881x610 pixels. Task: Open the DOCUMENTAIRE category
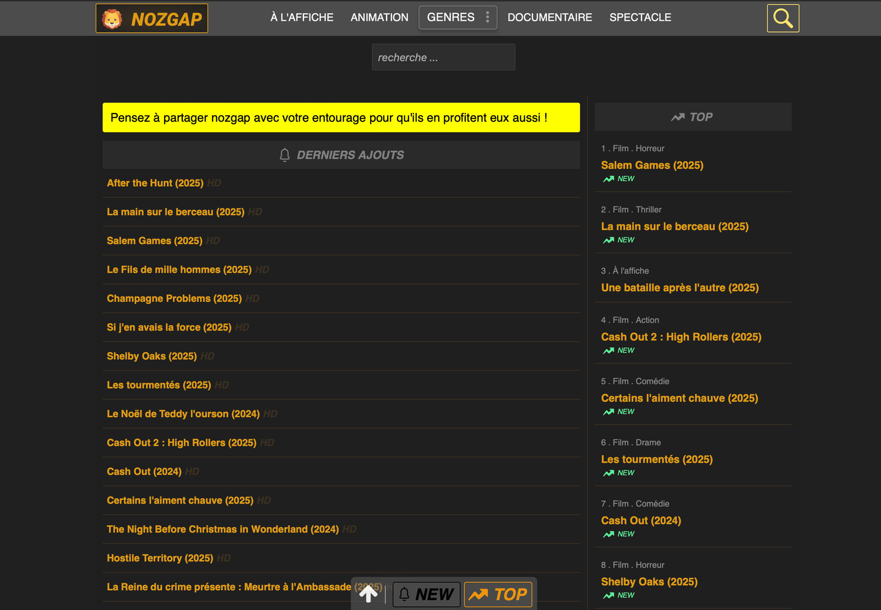point(550,18)
